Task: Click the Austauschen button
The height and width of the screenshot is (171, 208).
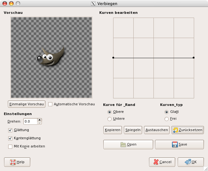Action: pyautogui.click(x=156, y=130)
